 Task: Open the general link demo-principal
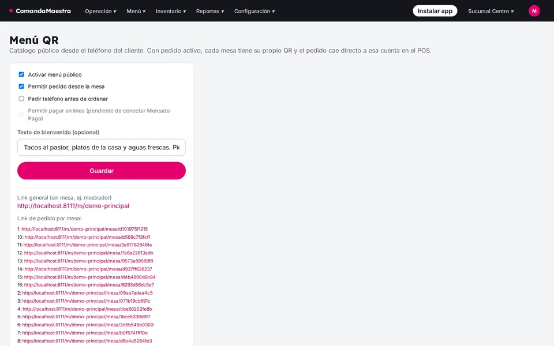73,206
